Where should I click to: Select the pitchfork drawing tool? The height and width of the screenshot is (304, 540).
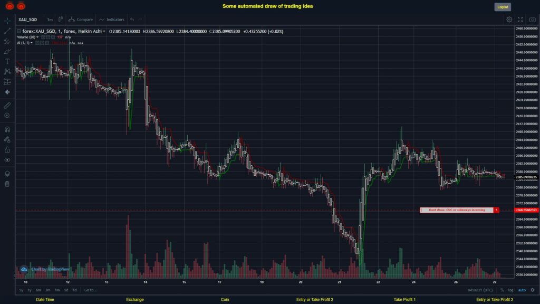click(x=7, y=41)
